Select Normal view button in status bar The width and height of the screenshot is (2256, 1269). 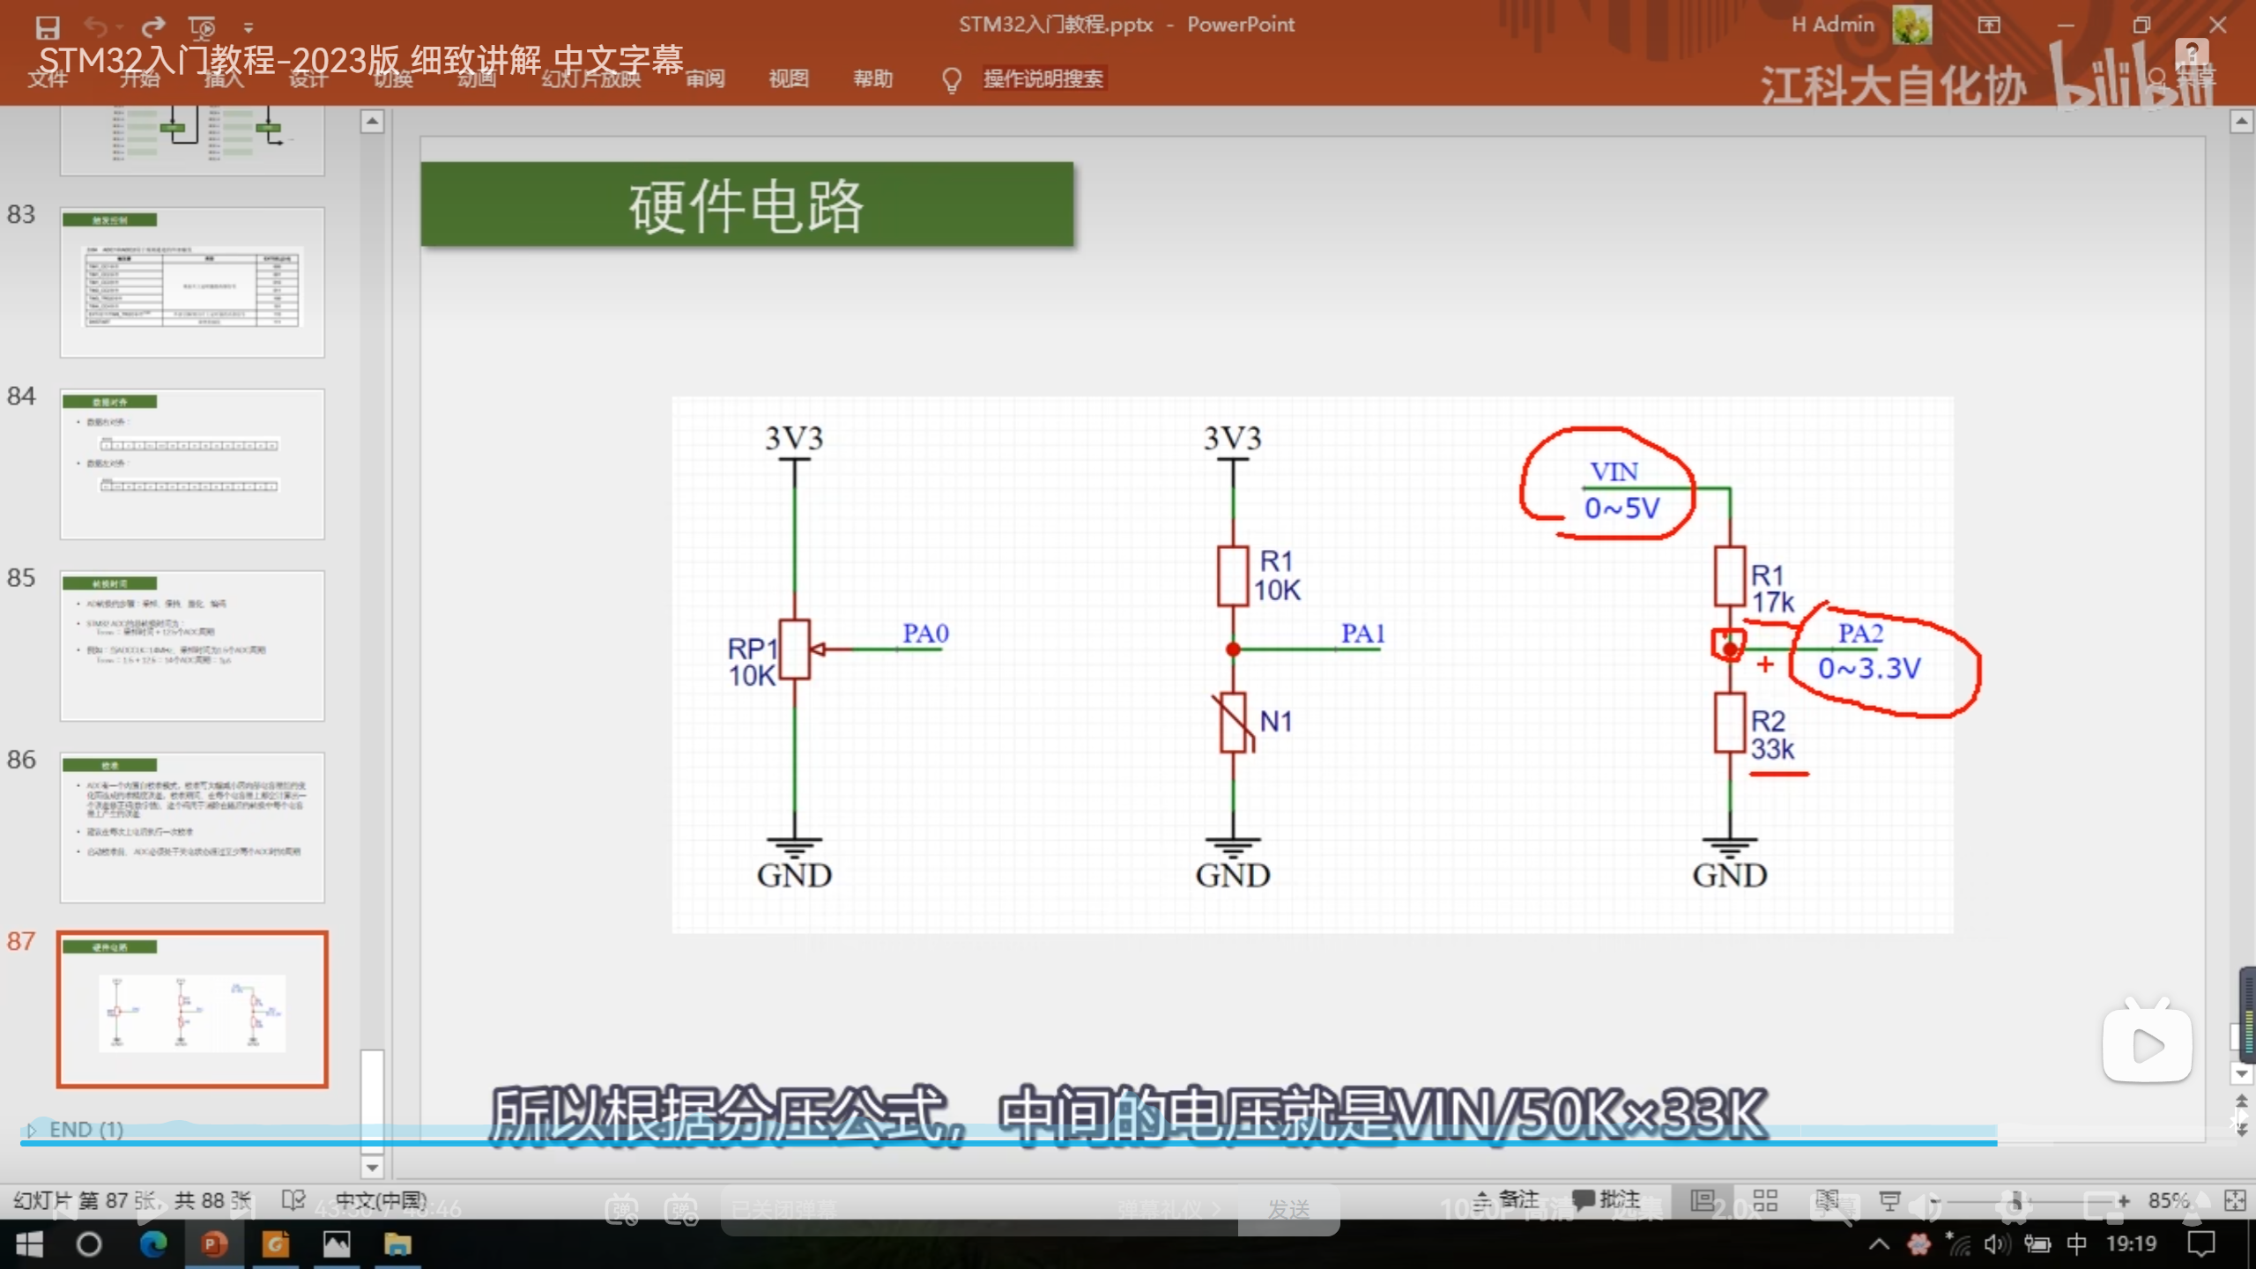click(x=1703, y=1200)
